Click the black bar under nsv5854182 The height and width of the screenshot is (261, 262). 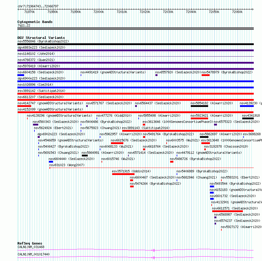(x=199, y=106)
